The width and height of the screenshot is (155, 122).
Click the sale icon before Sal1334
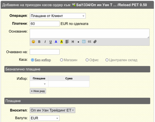(x=74, y=5)
